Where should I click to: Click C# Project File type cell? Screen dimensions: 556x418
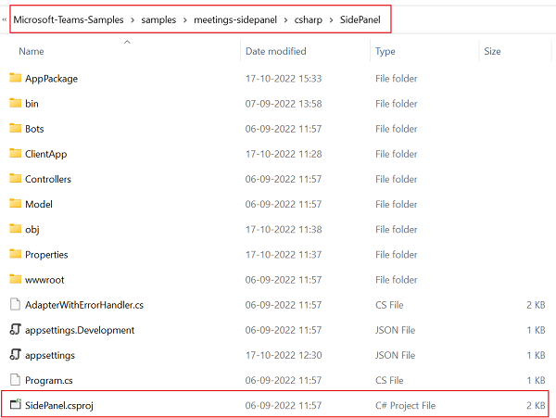405,406
